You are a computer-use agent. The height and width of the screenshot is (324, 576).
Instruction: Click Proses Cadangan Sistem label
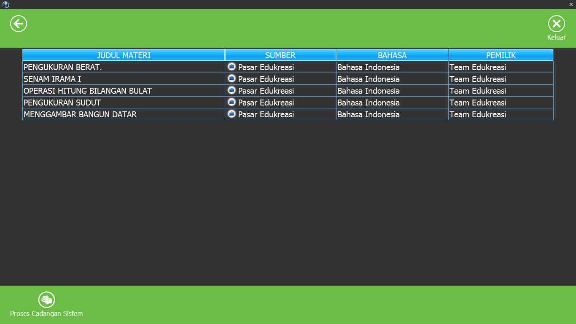click(x=46, y=313)
